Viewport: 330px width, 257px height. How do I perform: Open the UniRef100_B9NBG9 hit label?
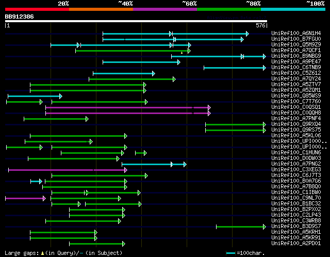(x=296, y=56)
